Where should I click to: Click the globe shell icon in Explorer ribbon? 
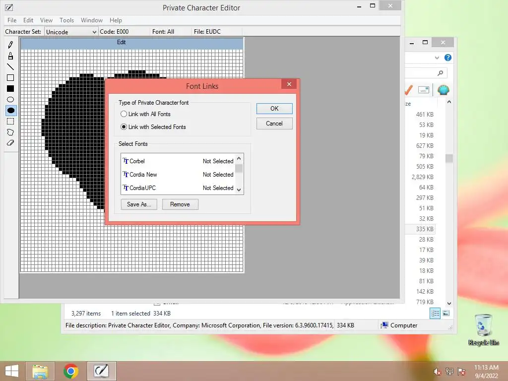pyautogui.click(x=443, y=90)
